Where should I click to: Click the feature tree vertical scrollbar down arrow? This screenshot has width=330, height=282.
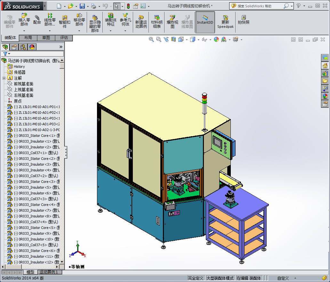pos(62,262)
